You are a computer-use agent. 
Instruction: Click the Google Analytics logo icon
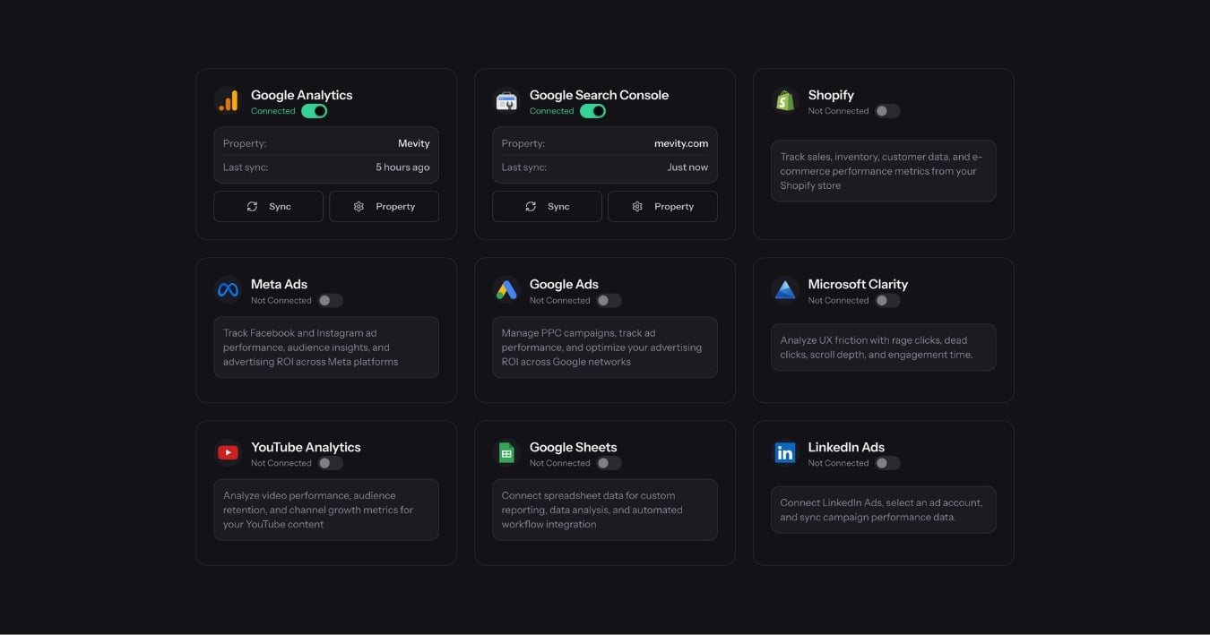(x=228, y=101)
